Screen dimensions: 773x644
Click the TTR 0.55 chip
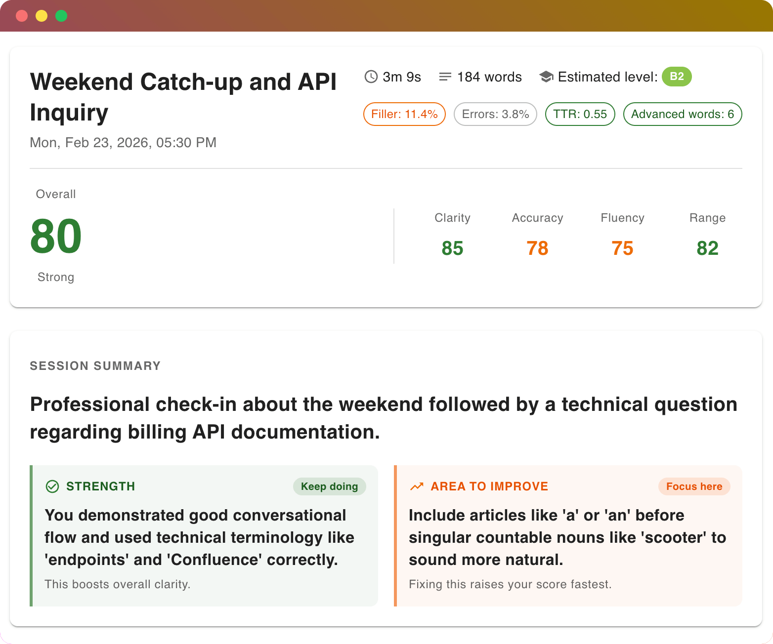coord(580,114)
